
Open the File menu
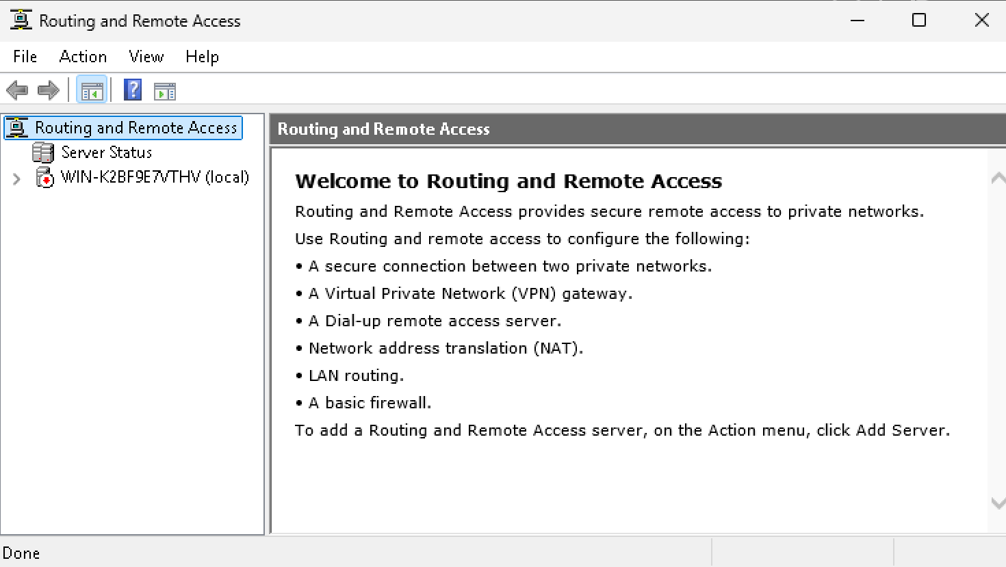click(25, 57)
